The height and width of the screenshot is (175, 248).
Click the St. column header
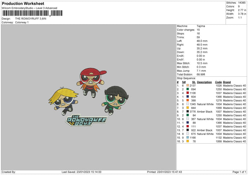pyautogui.click(x=194, y=82)
